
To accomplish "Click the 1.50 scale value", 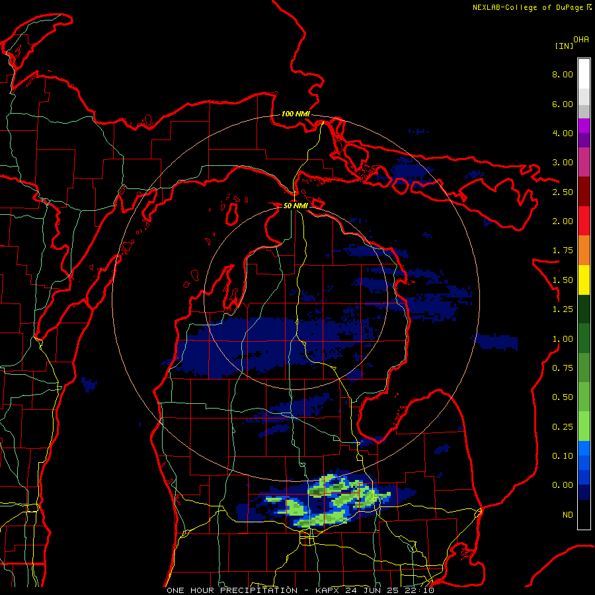I will [x=563, y=280].
